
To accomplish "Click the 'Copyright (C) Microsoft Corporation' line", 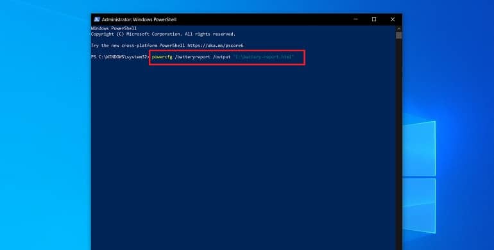I will click(163, 34).
